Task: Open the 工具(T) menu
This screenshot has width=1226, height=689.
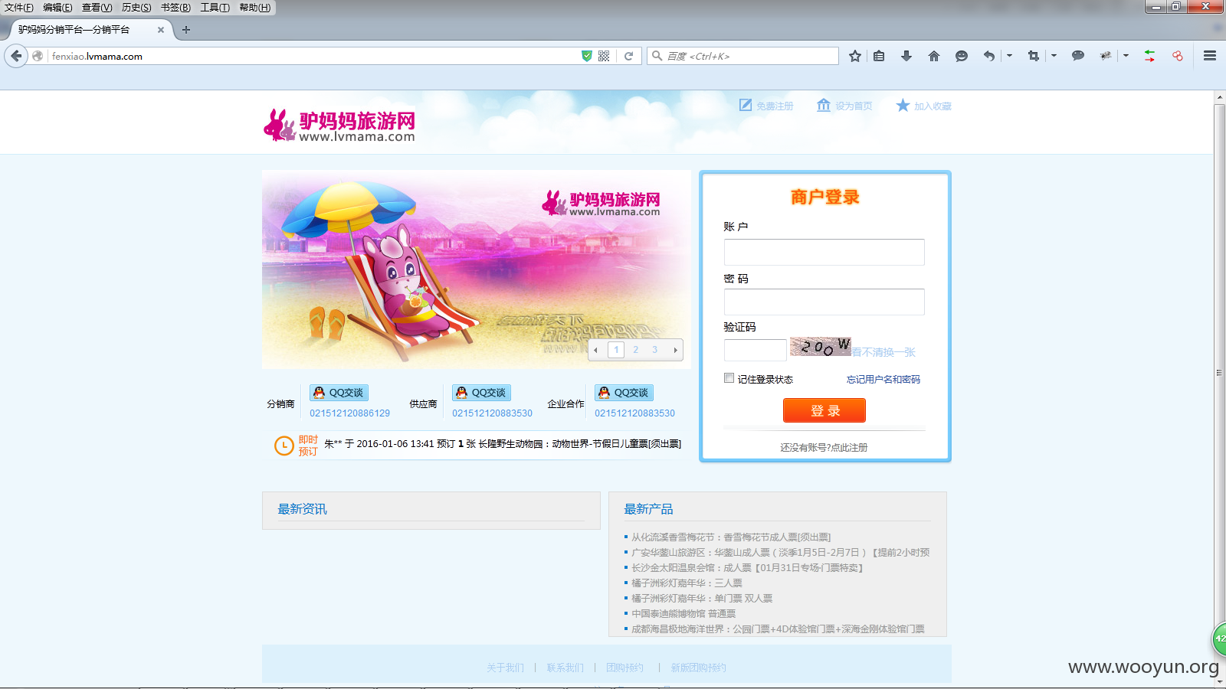Action: [215, 8]
